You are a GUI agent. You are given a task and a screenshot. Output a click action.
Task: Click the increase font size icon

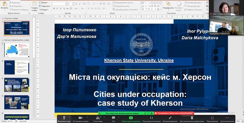click(76, 4)
